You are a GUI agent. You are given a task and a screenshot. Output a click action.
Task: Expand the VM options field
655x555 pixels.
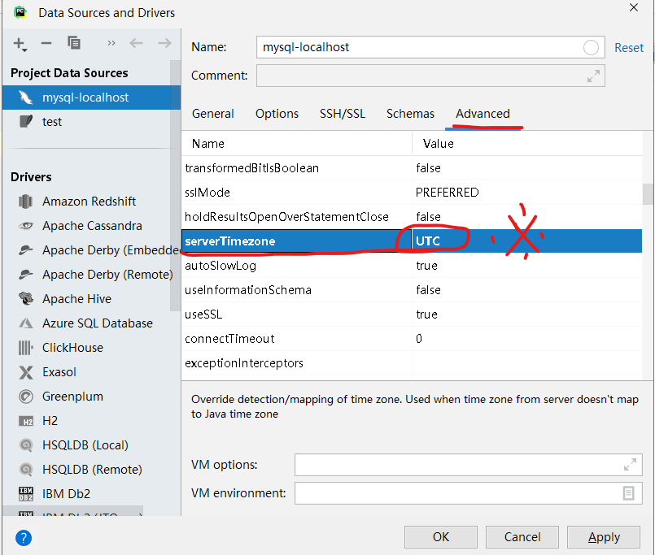click(x=631, y=465)
